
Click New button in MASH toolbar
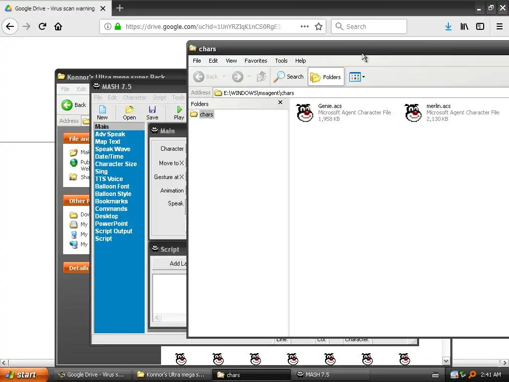(102, 113)
